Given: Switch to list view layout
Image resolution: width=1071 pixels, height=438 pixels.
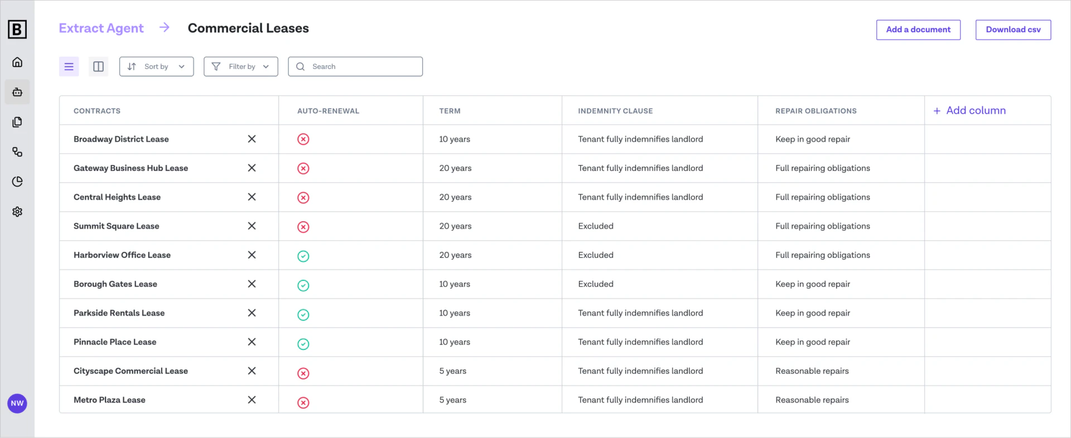Looking at the screenshot, I should pyautogui.click(x=69, y=67).
